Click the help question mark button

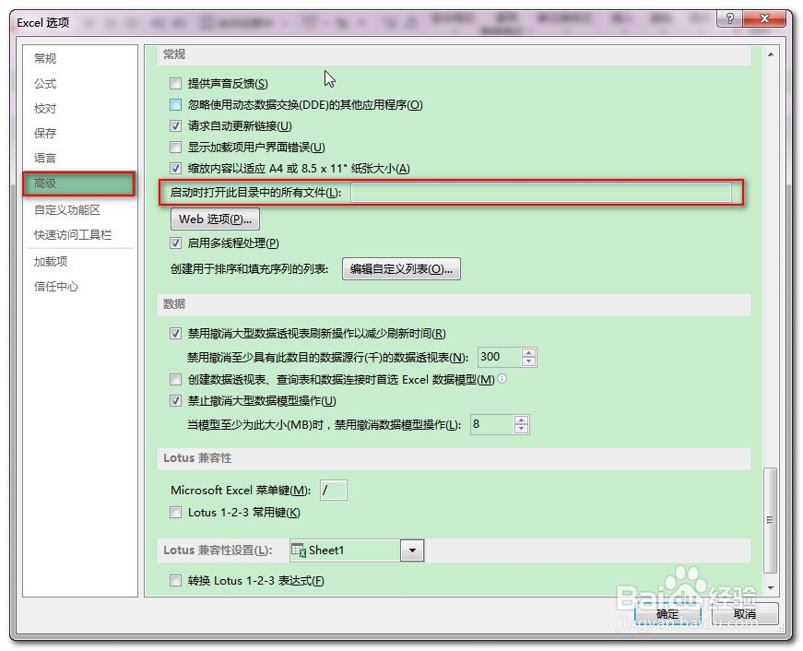click(730, 18)
